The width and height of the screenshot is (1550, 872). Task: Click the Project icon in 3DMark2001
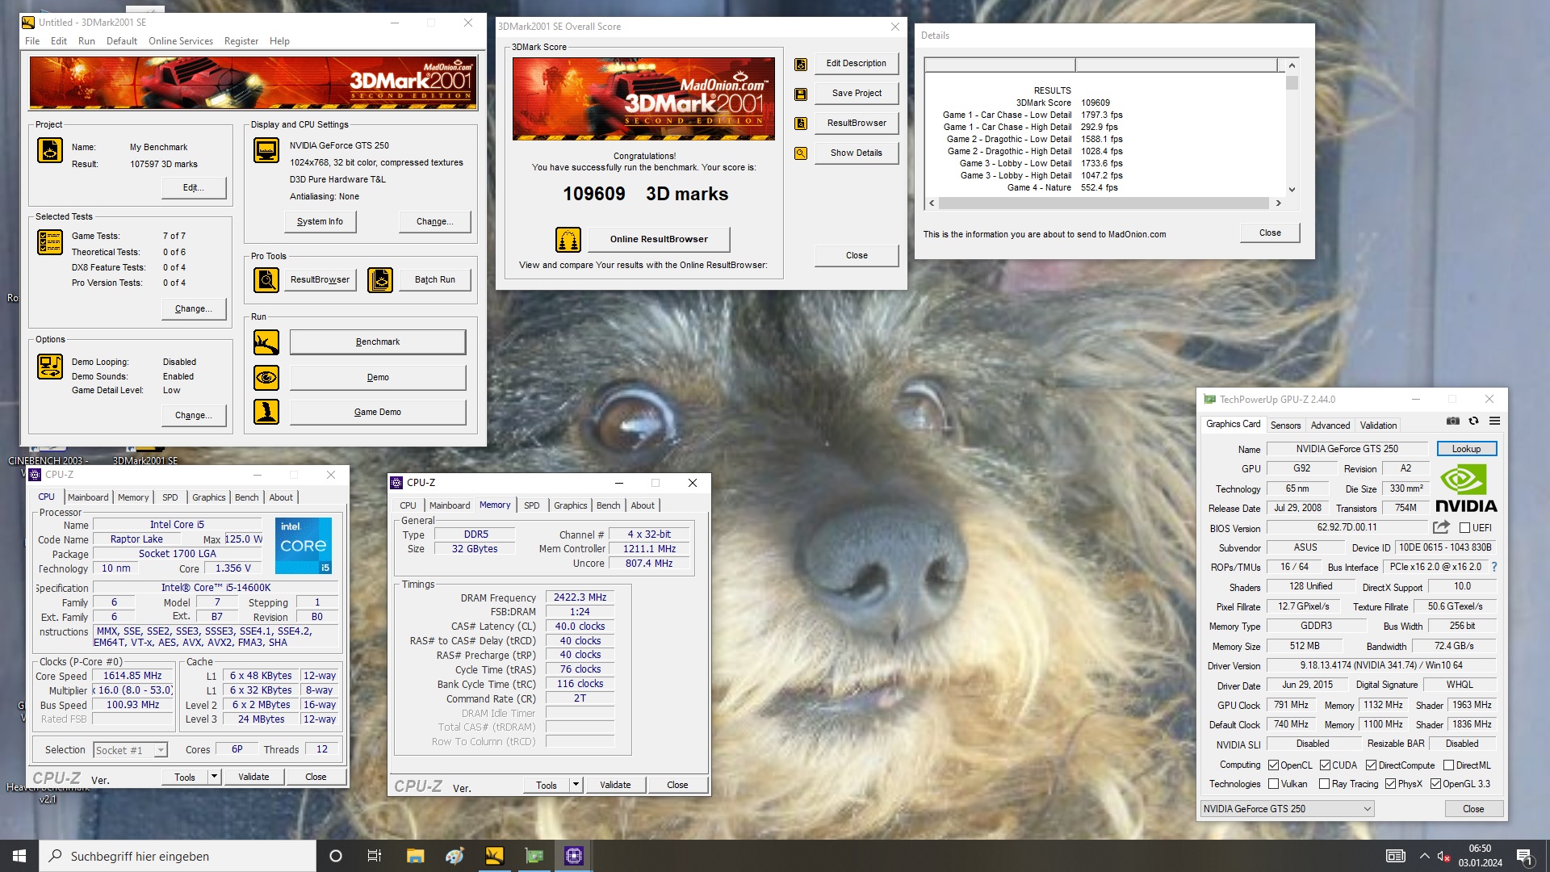[50, 151]
